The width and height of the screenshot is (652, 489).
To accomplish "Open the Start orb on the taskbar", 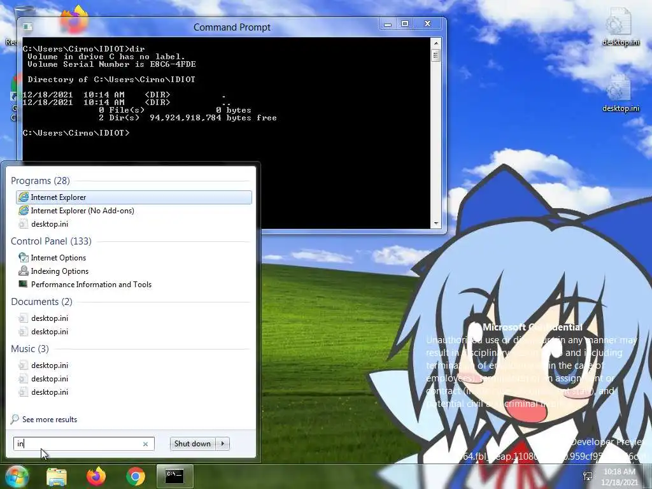I will pyautogui.click(x=17, y=477).
